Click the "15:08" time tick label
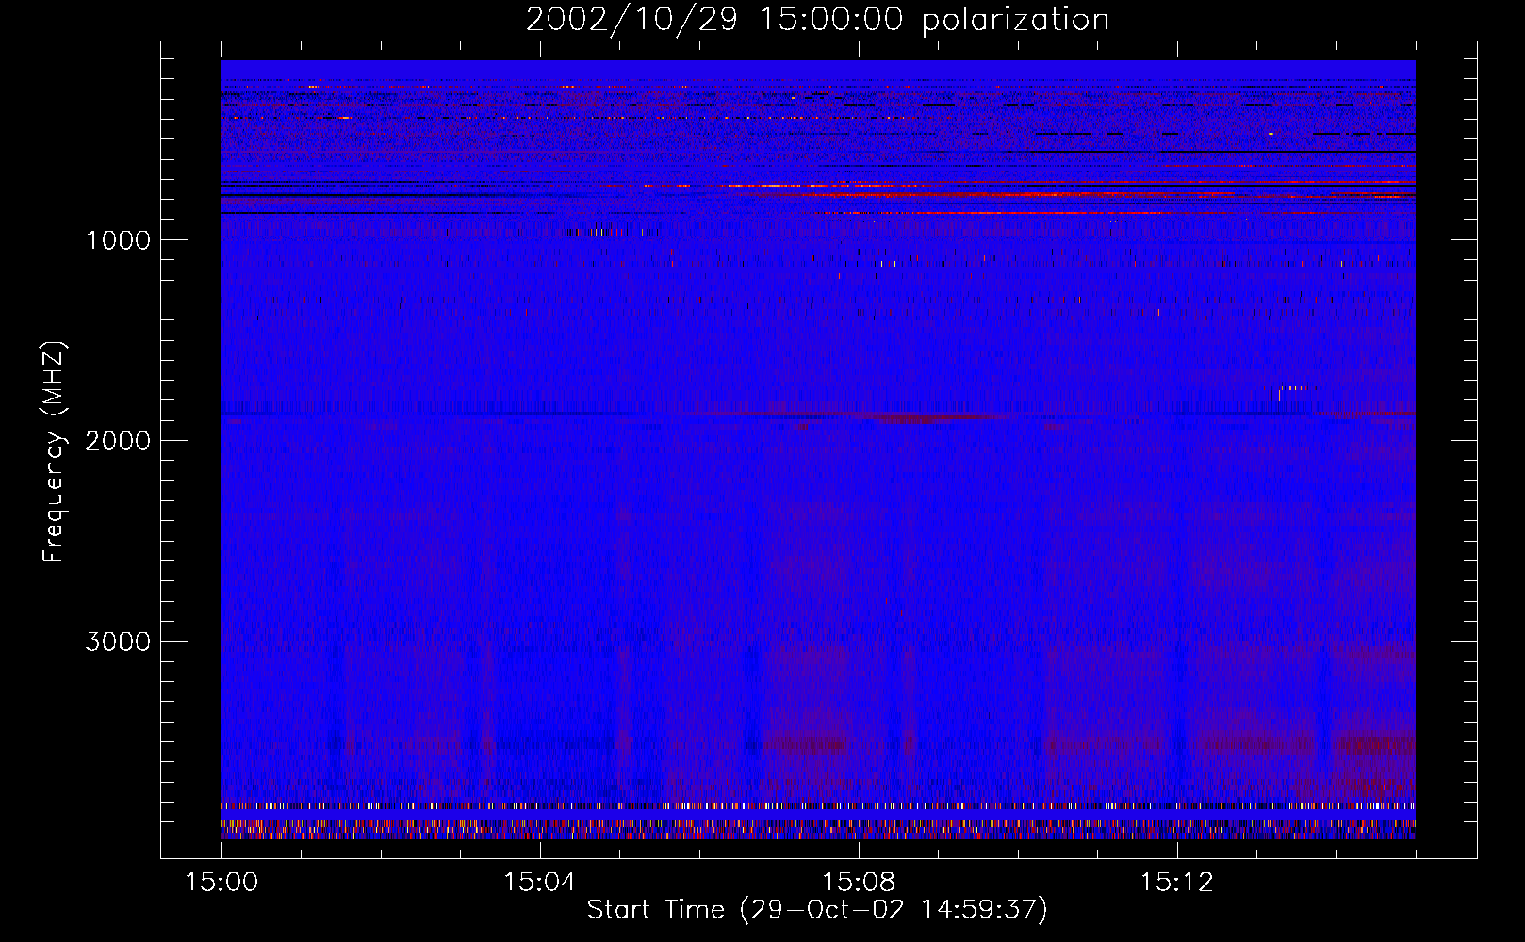 (x=858, y=883)
